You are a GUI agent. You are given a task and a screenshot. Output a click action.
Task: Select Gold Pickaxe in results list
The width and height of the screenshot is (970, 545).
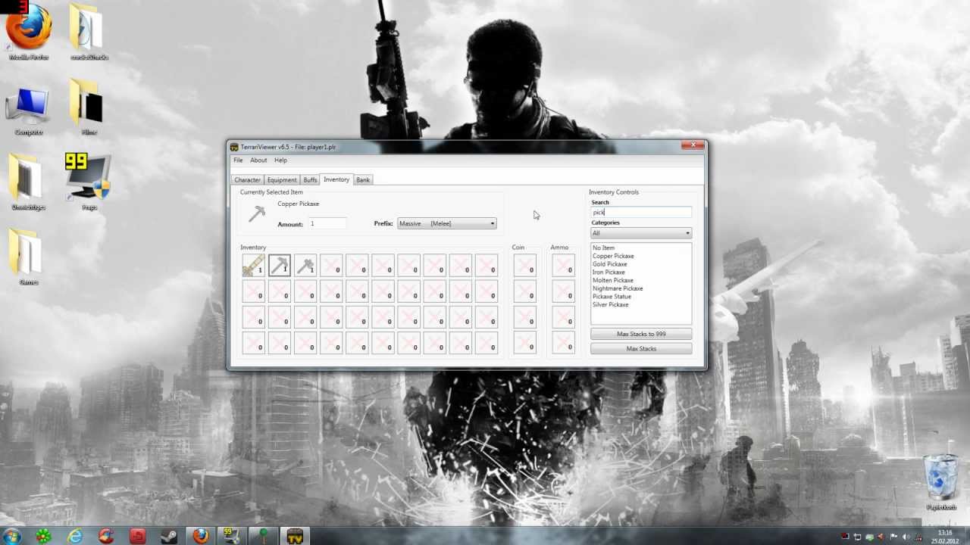pyautogui.click(x=609, y=264)
